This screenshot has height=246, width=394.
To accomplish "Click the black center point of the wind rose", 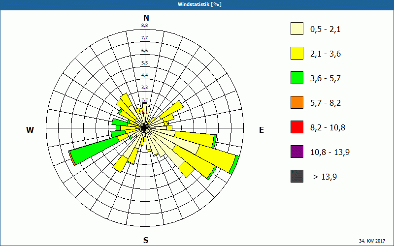I will pos(145,128).
